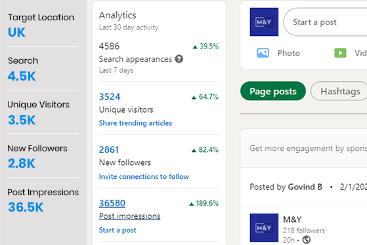Click the Target Location heading
The image size is (367, 245).
tap(41, 18)
